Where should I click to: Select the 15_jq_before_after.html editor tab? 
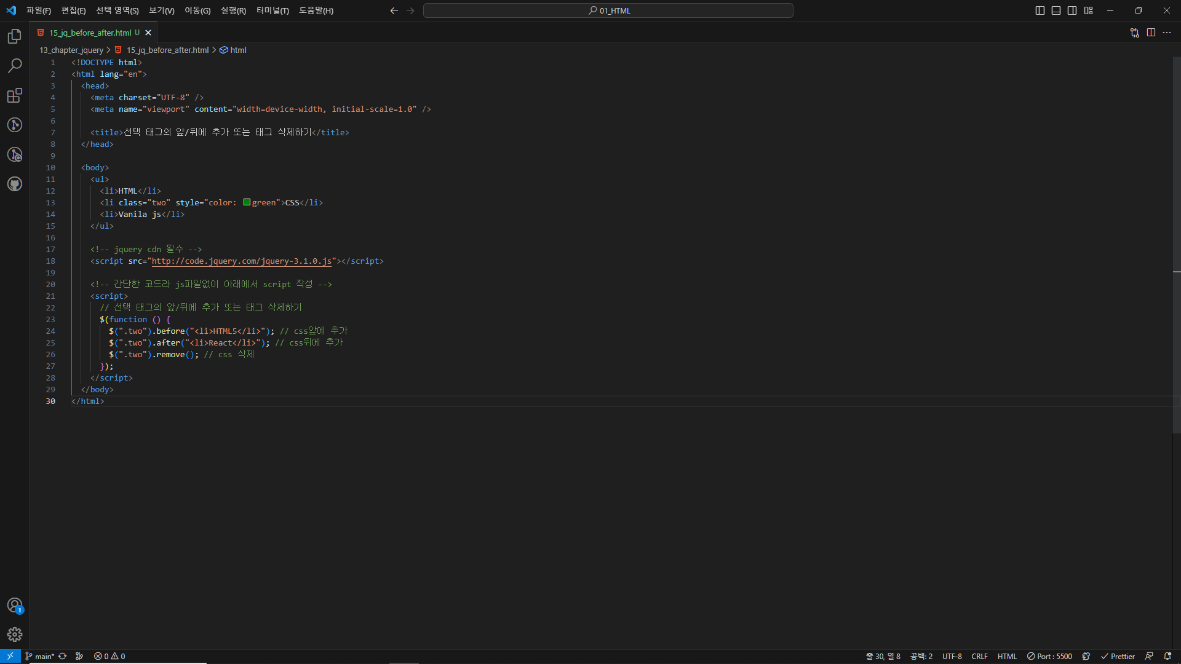(90, 33)
